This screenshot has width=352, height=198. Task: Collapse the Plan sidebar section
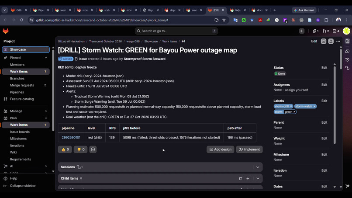coord(46,118)
